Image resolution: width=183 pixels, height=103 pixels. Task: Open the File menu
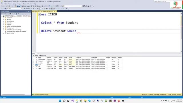point(2,4)
